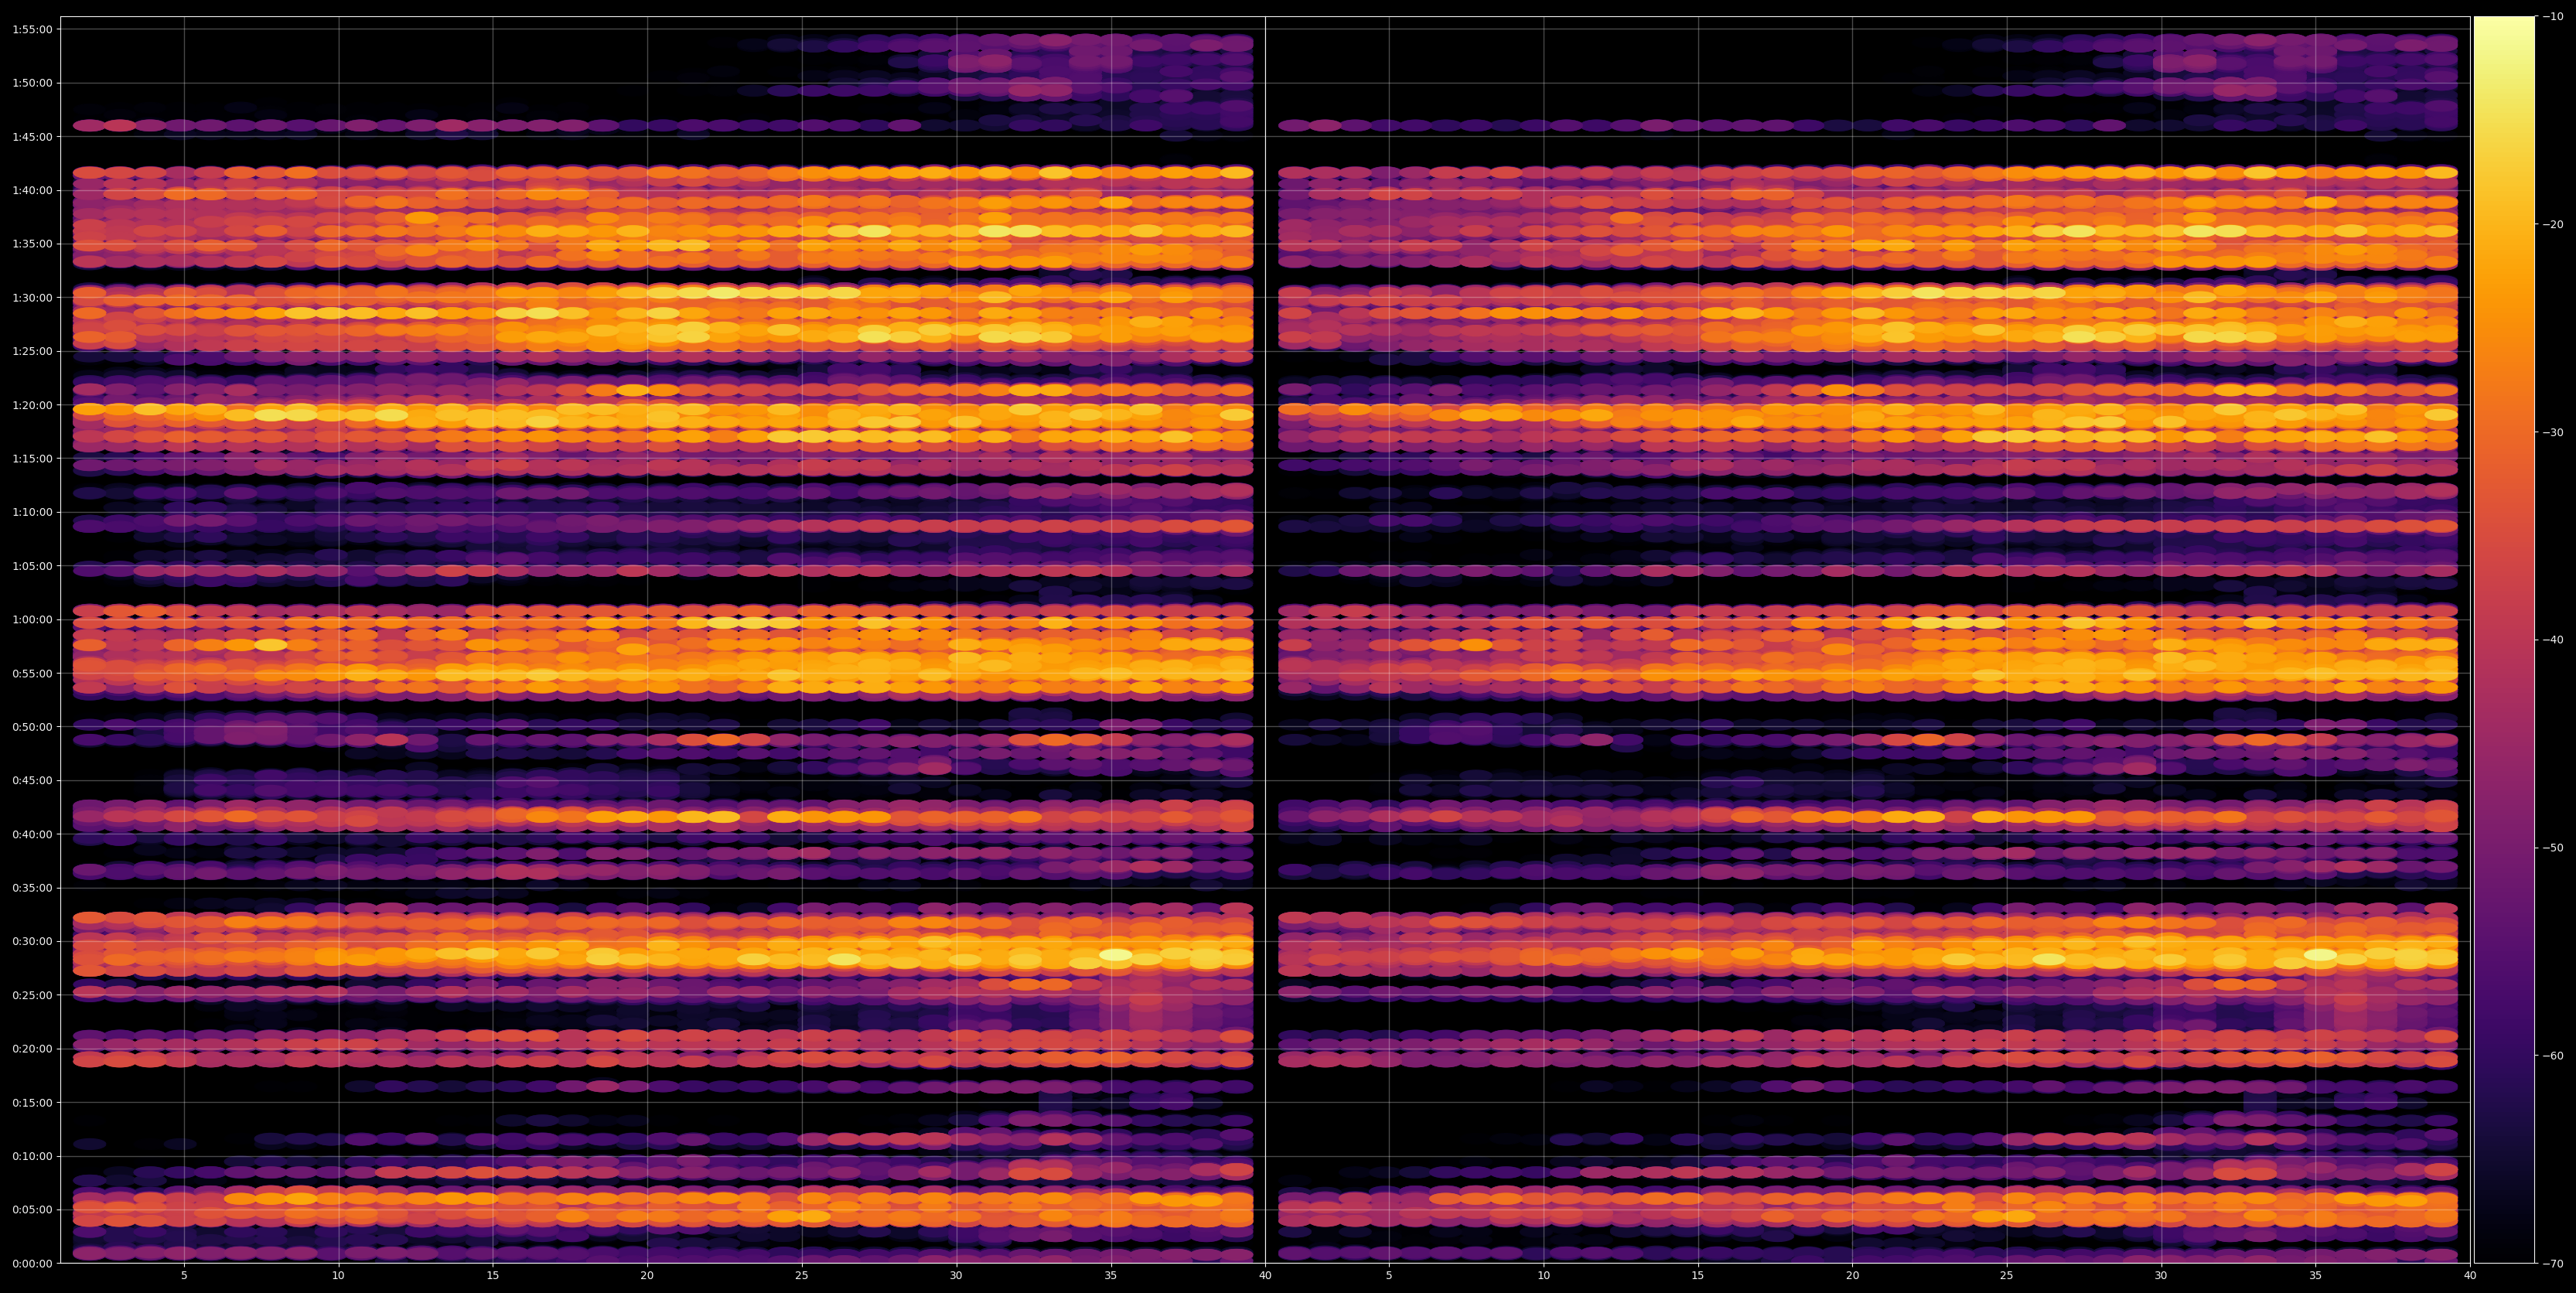The height and width of the screenshot is (1293, 2576).
Task: Choose the 1:15:00 time tick label
Action: tap(32, 458)
